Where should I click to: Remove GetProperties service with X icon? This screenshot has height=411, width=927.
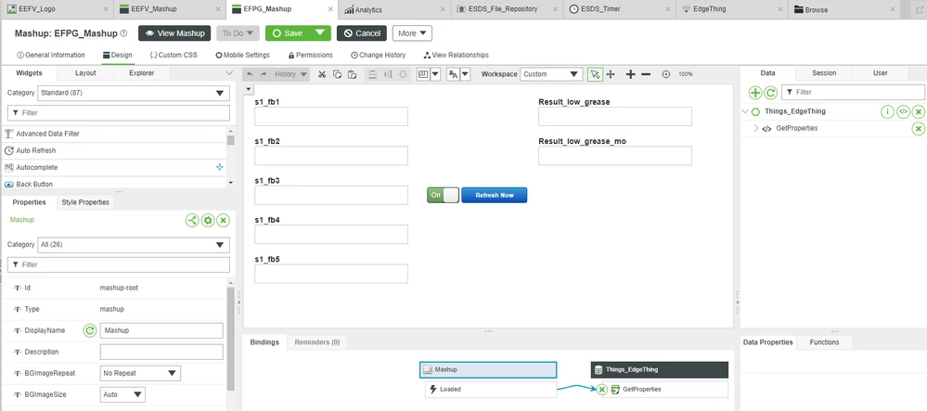pyautogui.click(x=918, y=128)
